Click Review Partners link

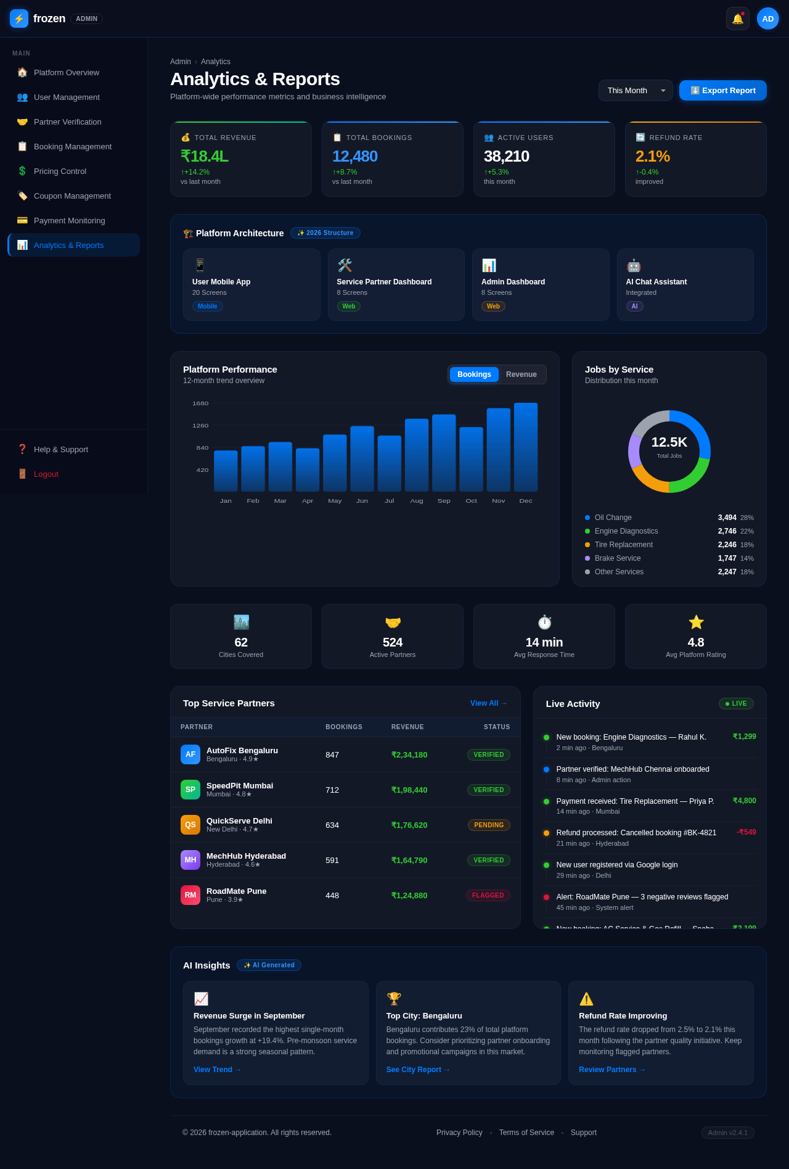tap(612, 1070)
